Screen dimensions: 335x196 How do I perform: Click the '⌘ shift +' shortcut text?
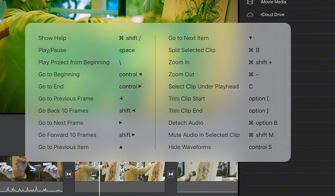coord(260,62)
